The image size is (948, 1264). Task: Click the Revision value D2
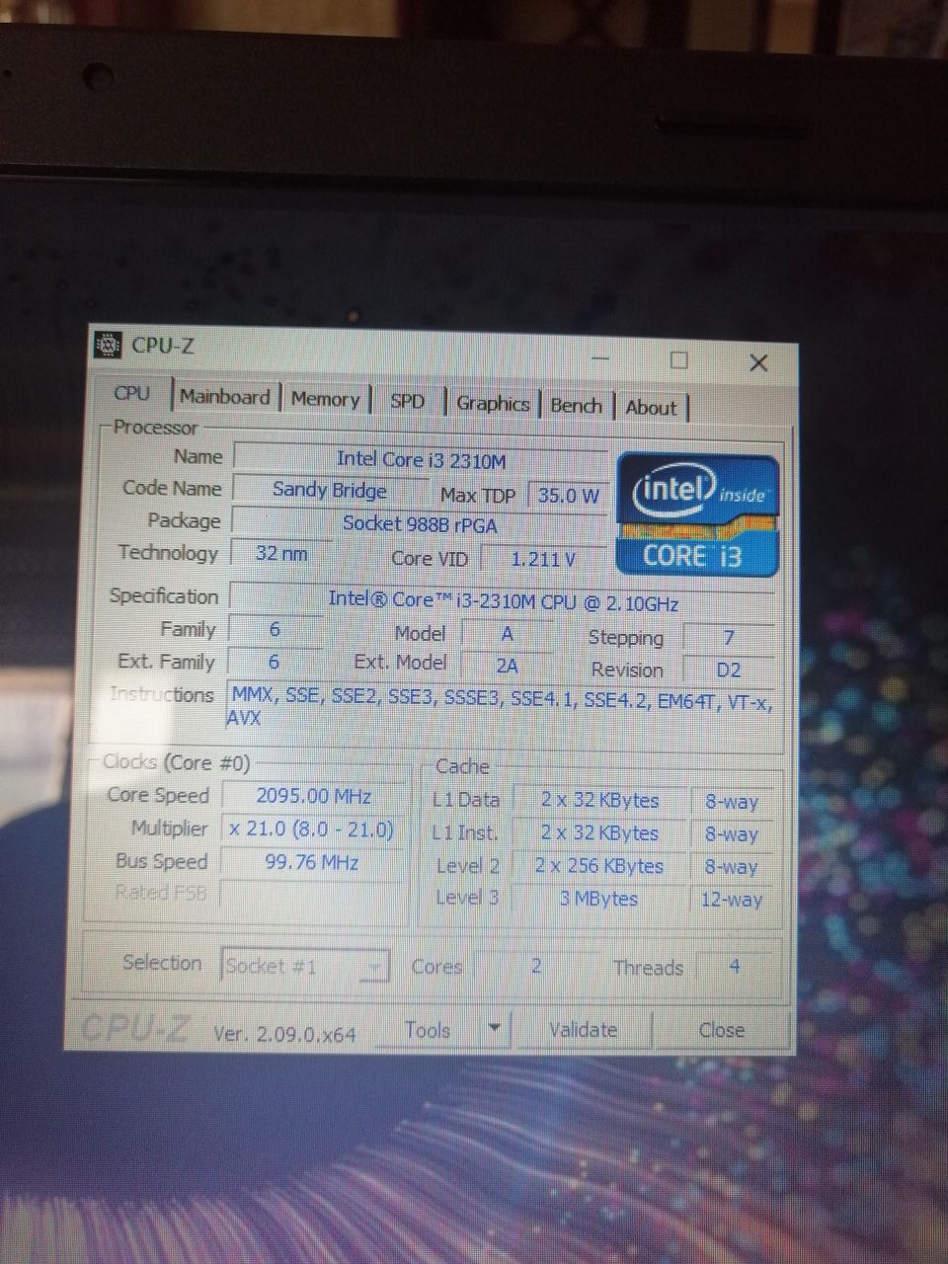click(x=729, y=670)
